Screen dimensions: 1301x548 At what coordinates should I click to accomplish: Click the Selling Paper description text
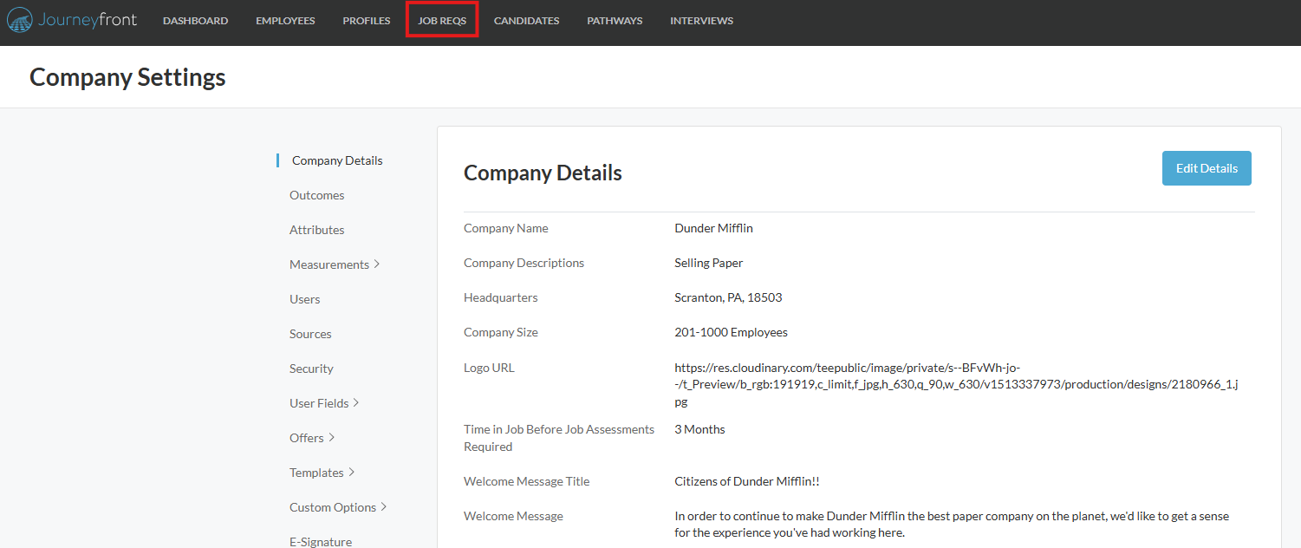(x=709, y=263)
